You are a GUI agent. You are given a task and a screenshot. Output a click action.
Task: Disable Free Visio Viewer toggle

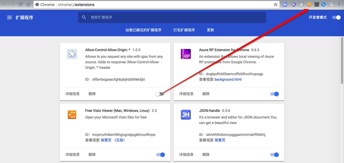(161, 155)
